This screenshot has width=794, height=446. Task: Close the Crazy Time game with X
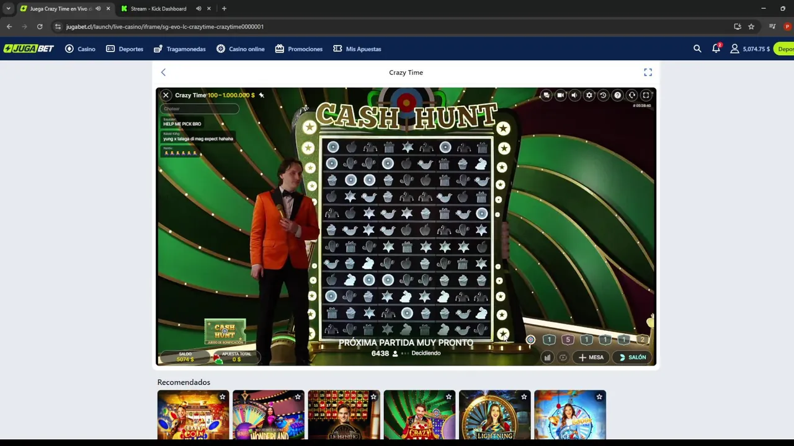coord(166,95)
